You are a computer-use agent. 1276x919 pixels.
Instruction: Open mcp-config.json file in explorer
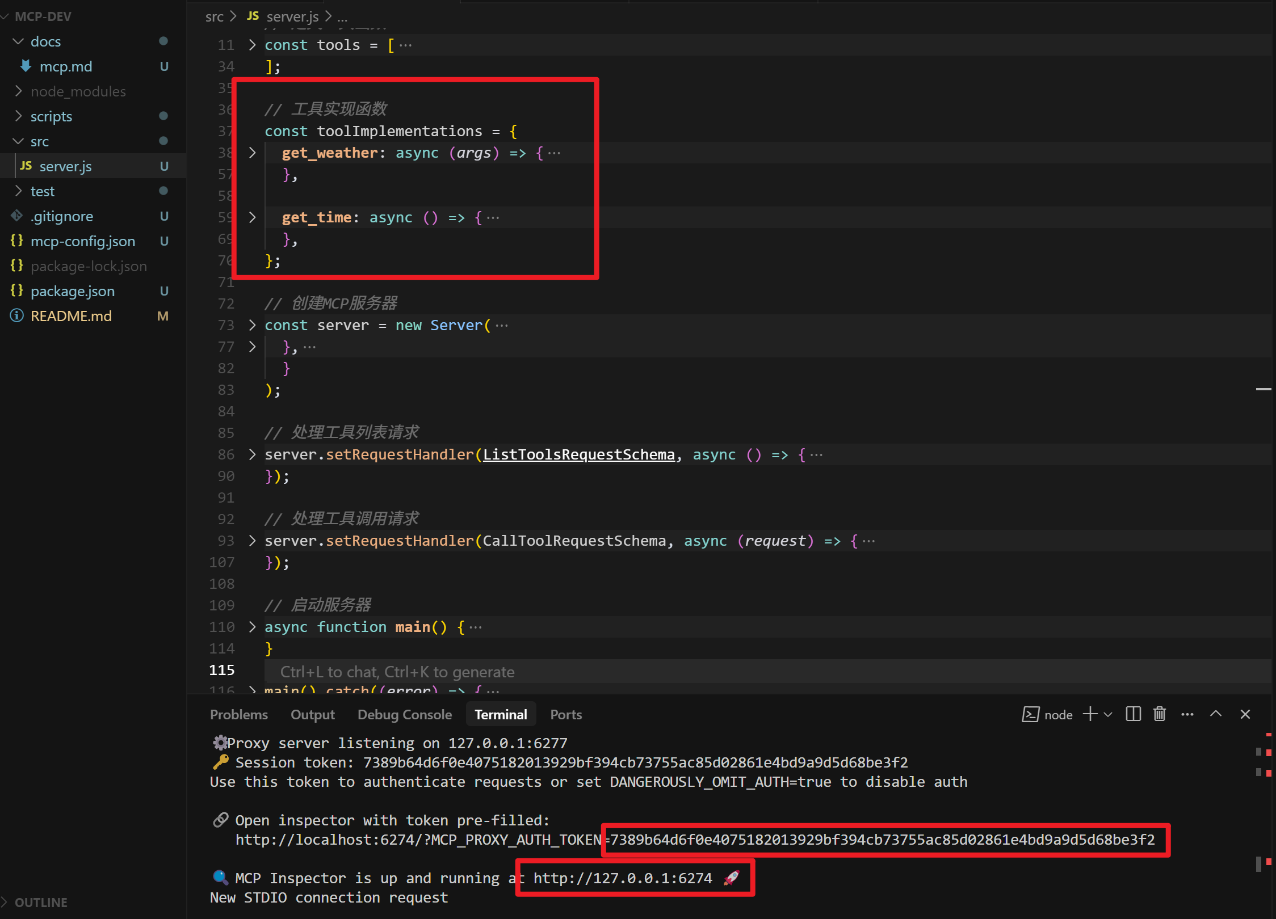(83, 241)
